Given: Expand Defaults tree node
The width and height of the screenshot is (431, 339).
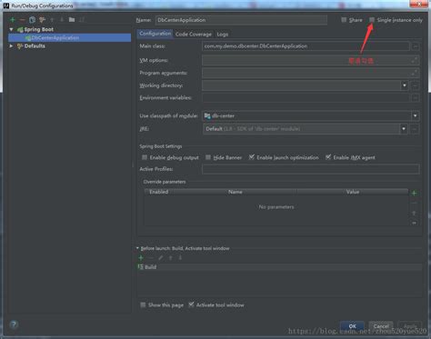Looking at the screenshot, I should tap(11, 46).
